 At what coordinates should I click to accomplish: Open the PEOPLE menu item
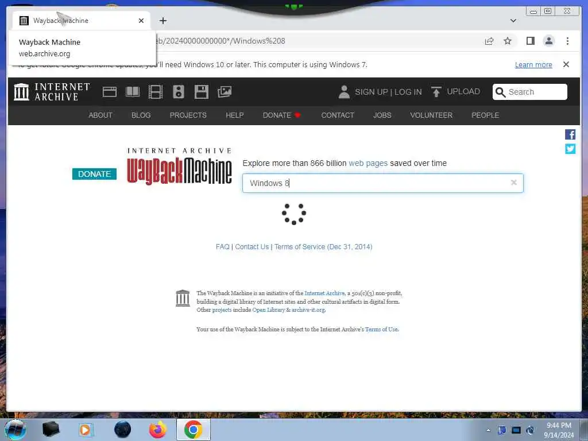485,115
